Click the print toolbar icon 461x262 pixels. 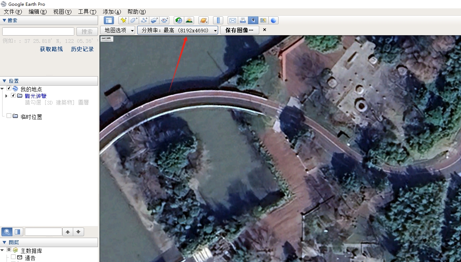click(243, 20)
